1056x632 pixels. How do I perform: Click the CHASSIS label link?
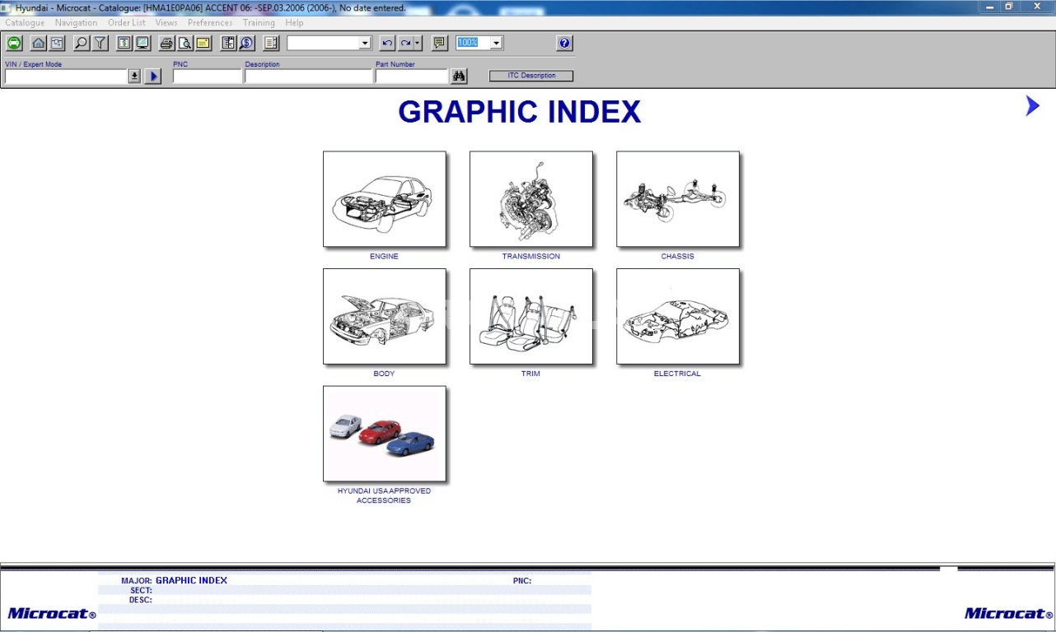tap(678, 257)
